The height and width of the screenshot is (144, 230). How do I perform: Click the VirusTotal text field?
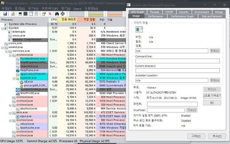coord(166,110)
